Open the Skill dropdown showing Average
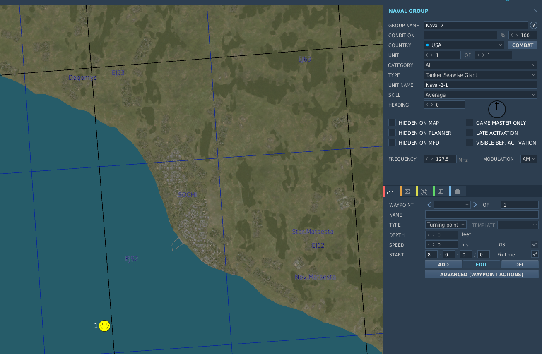Viewport: 542px width, 354px height. 480,95
